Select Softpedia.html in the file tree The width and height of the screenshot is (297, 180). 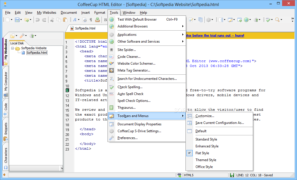37,53
